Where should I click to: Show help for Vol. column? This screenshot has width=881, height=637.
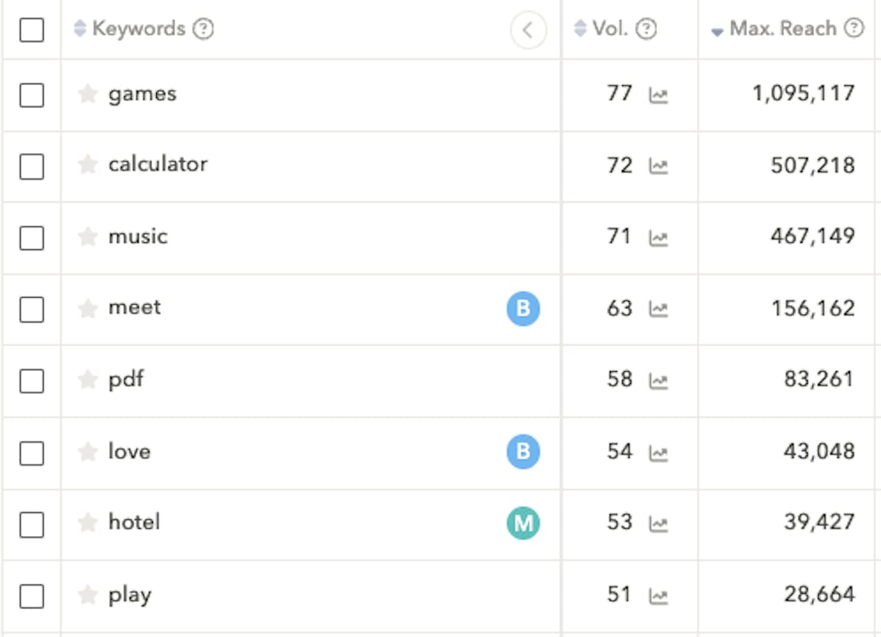point(646,29)
